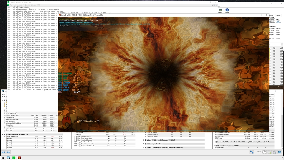This screenshot has height=160, width=284.
Task: Close sensors with the blue X icon
Action: 280,152
